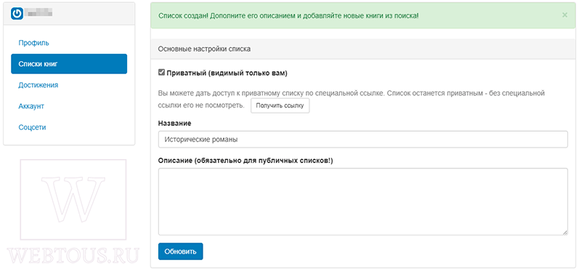
Task: Click inside the Описание textarea
Action: point(362,201)
